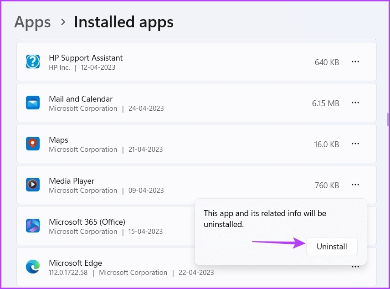The width and height of the screenshot is (390, 289).
Task: Click the Microsoft 365 (Office) icon
Action: tap(33, 226)
